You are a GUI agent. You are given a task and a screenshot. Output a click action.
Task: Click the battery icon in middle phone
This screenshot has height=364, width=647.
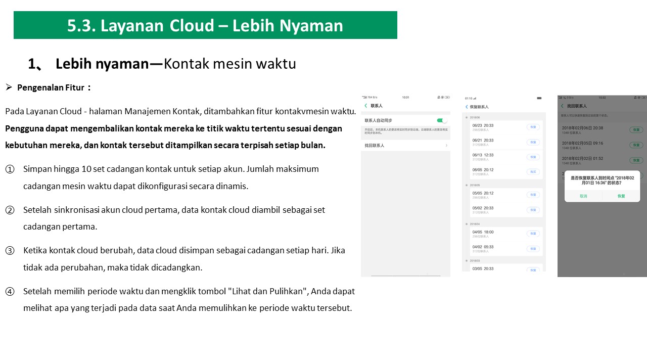coord(539,98)
